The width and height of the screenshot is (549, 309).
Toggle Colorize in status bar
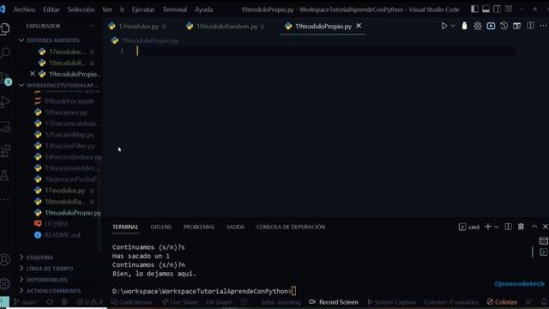click(502, 302)
